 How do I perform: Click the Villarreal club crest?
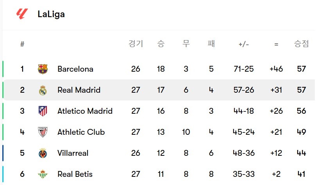pyautogui.click(x=43, y=153)
